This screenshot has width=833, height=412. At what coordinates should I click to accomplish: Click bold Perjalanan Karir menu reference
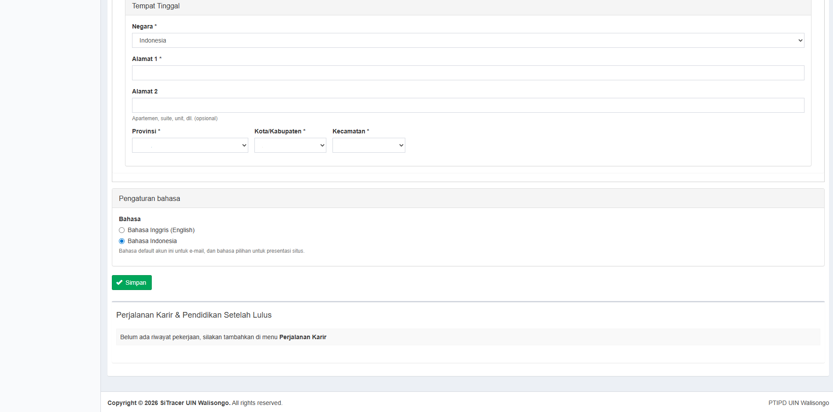click(303, 337)
